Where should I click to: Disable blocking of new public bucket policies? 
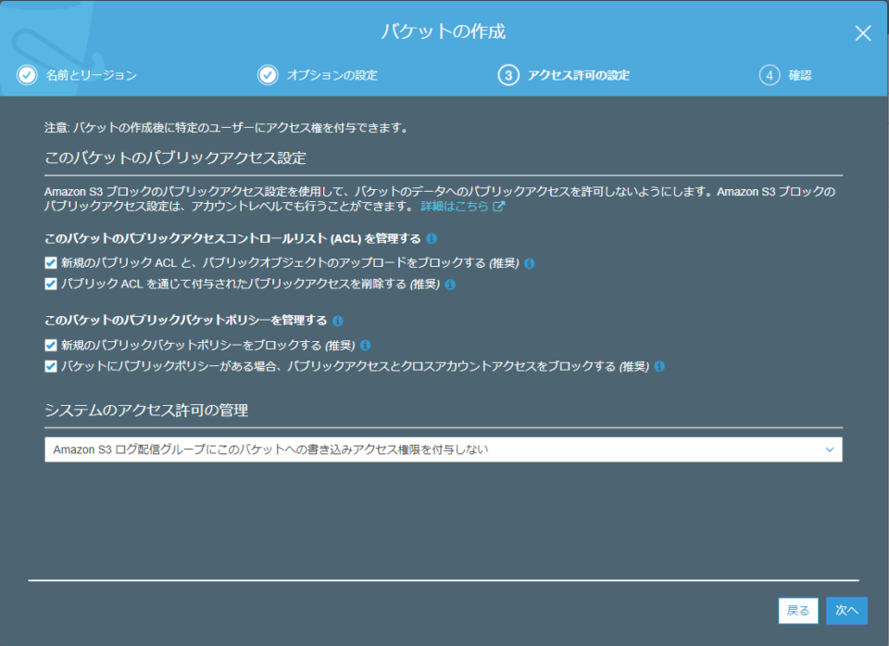tap(52, 344)
